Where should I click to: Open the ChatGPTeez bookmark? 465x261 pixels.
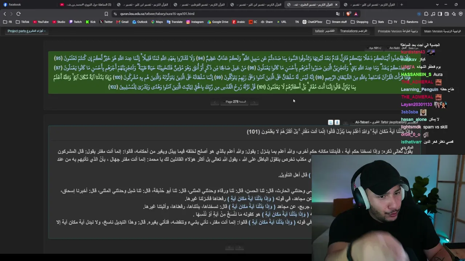tap(312, 22)
